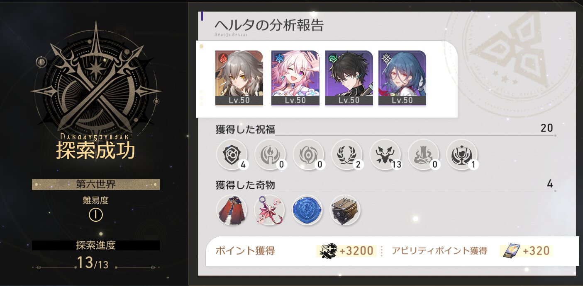
Task: Select the Abundance laurel blessing icon showing 2
Action: [x=346, y=154]
